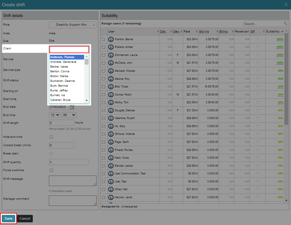291x225 pixels.
Task: Tick the checkbox for Roberts, Amber
Action: click(x=103, y=47)
